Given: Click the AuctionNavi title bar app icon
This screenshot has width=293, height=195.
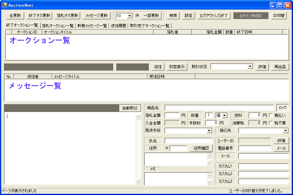Looking at the screenshot, I should [x=4, y=5].
